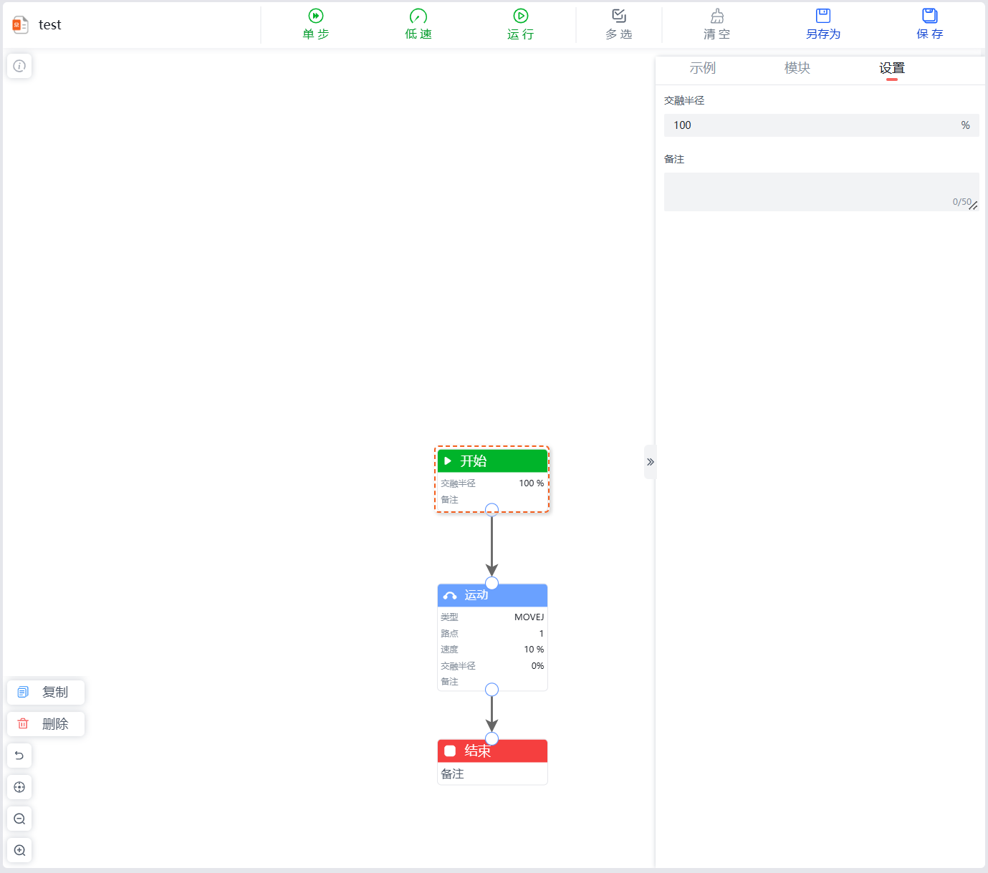Viewport: 988px width, 873px height.
Task: Undo the last canvas action
Action: [19, 756]
